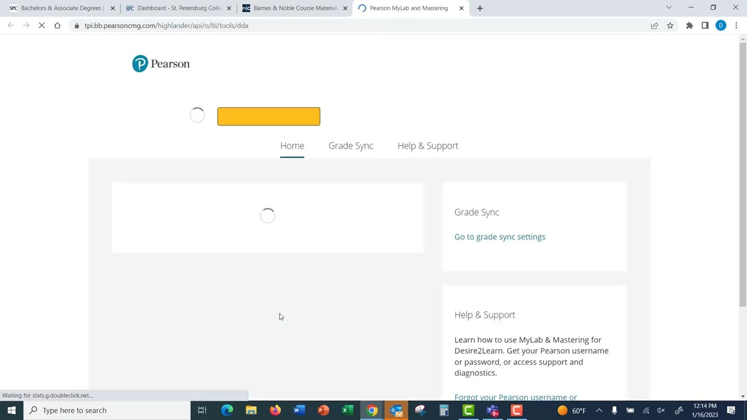This screenshot has width=747, height=420.
Task: Open the Grade Sync navigation tab
Action: coord(351,146)
